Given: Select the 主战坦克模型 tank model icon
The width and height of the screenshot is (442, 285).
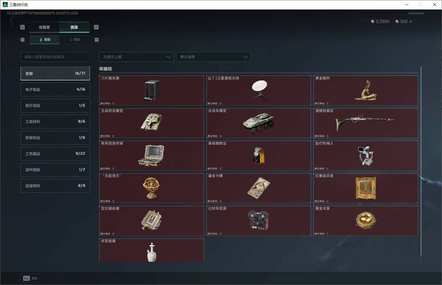Looking at the screenshot, I should [x=151, y=123].
